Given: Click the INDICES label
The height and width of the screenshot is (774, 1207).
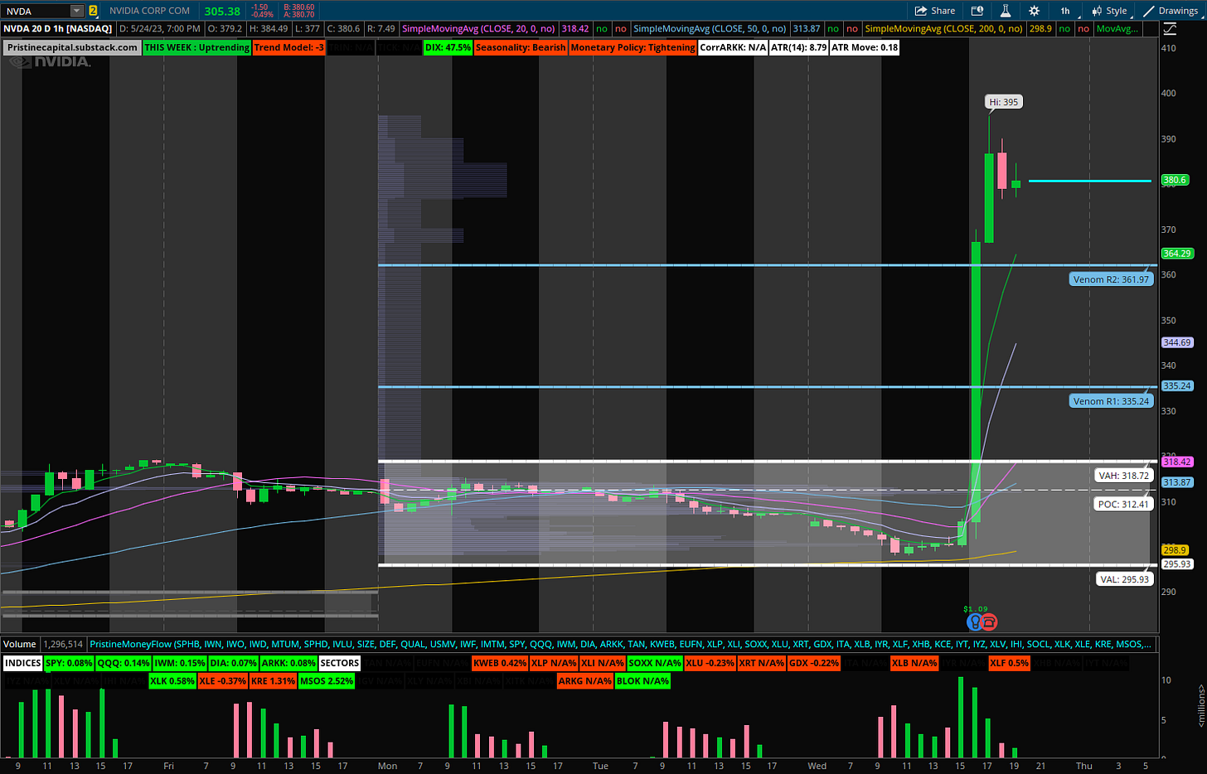Looking at the screenshot, I should click(x=22, y=663).
